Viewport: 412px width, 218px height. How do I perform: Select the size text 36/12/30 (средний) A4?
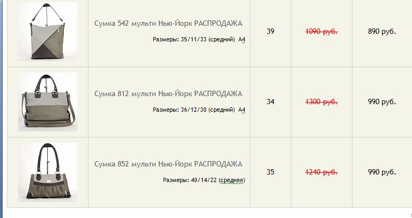click(213, 110)
